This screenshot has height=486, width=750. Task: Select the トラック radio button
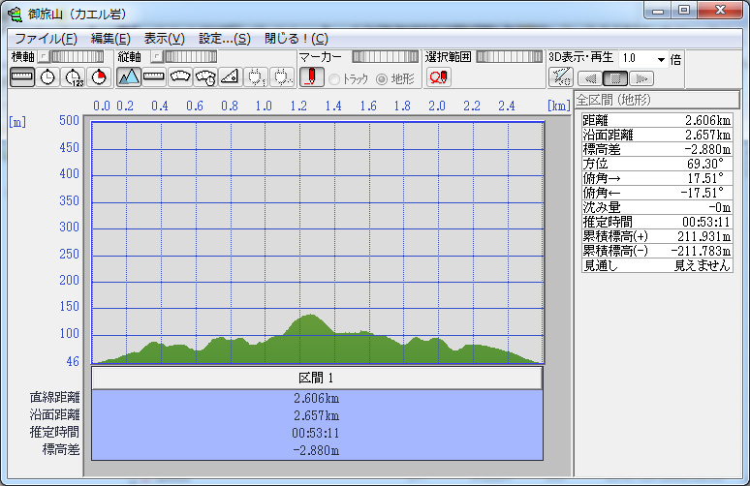coord(334,79)
